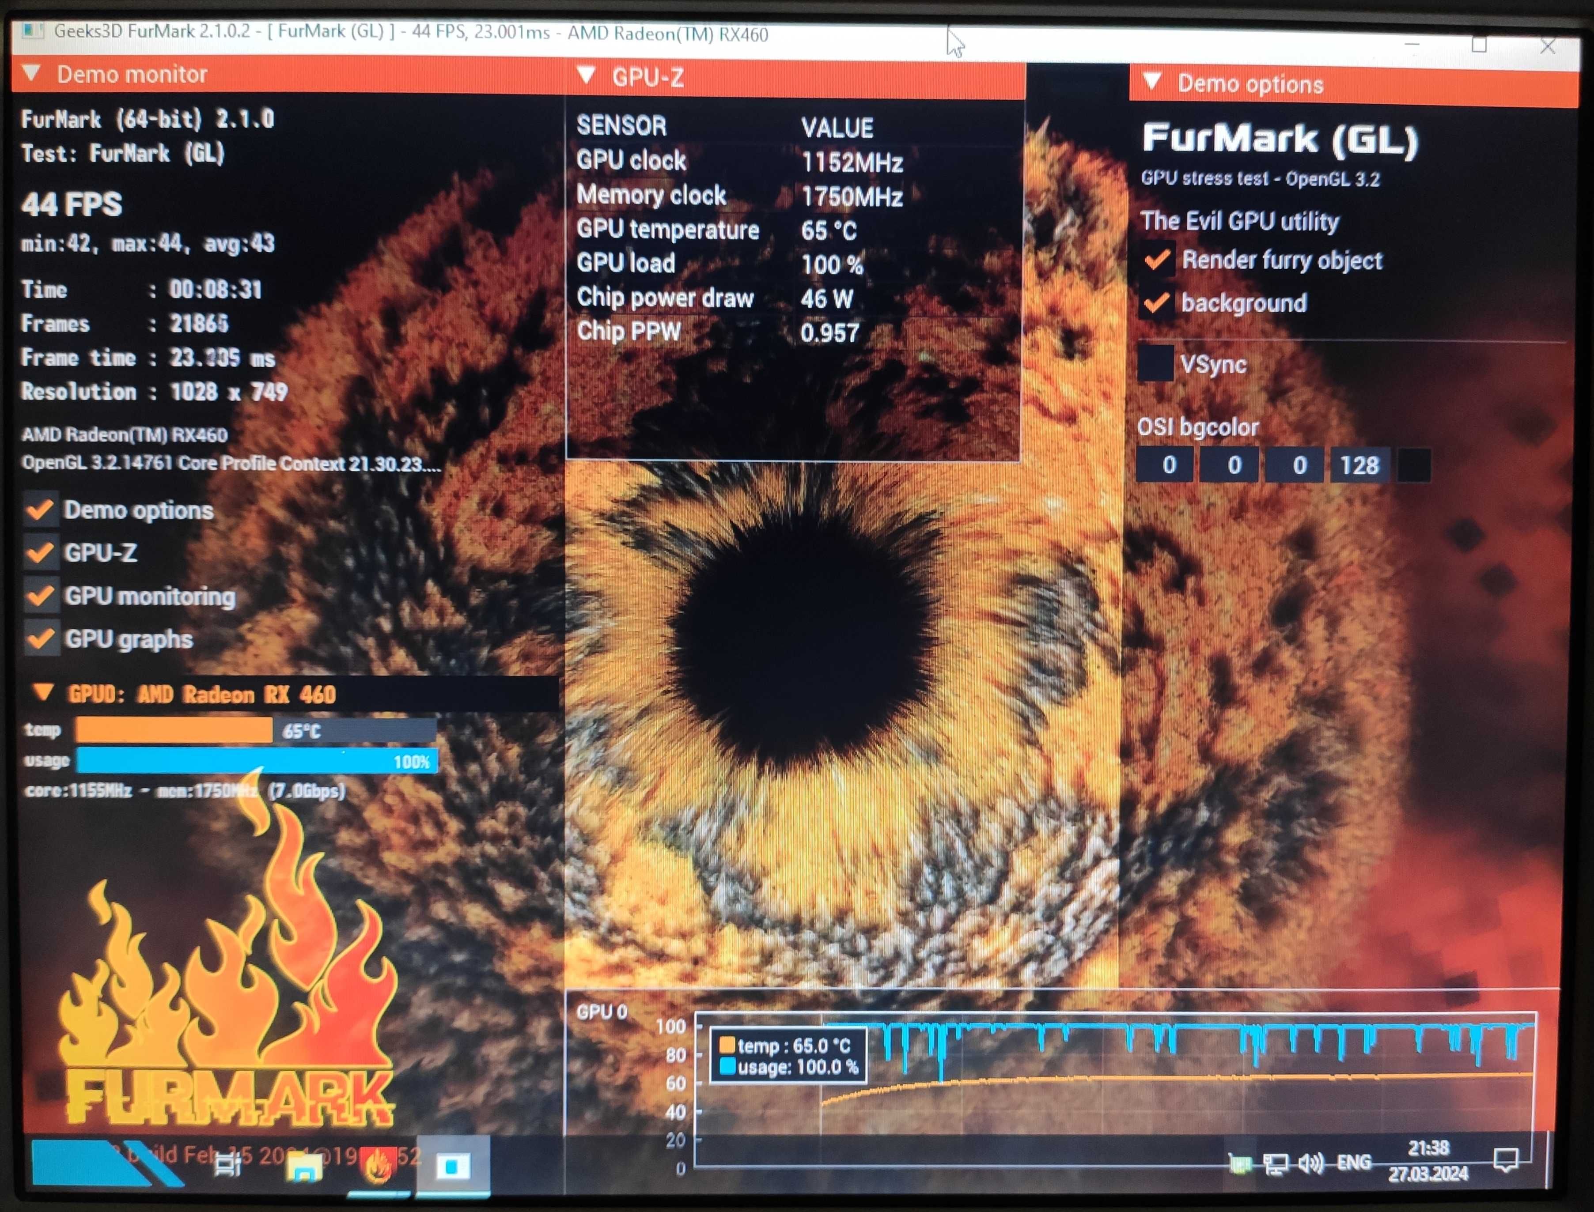Viewport: 1594px width, 1212px height.
Task: Click the core:1155MHz - mem:1750MHz line
Action: point(185,791)
